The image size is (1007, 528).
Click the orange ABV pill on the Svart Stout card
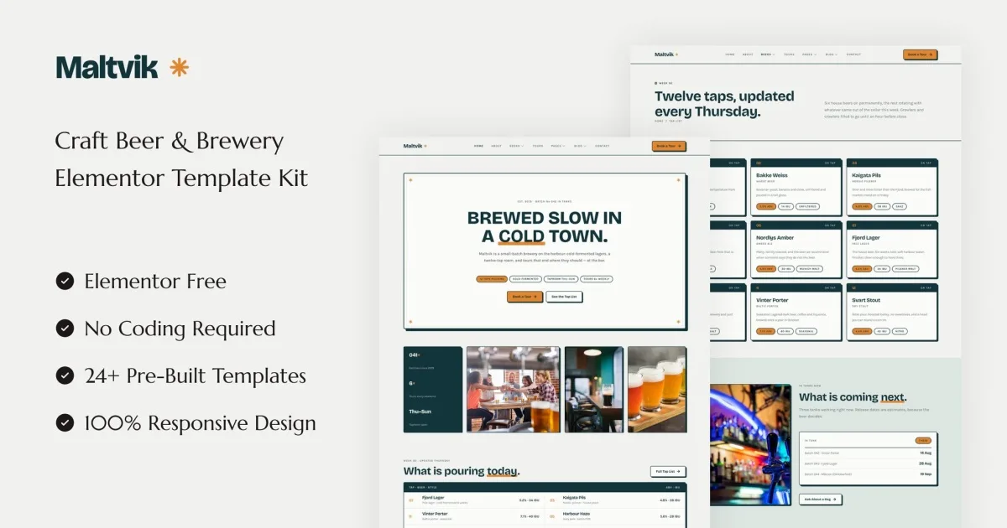(862, 331)
